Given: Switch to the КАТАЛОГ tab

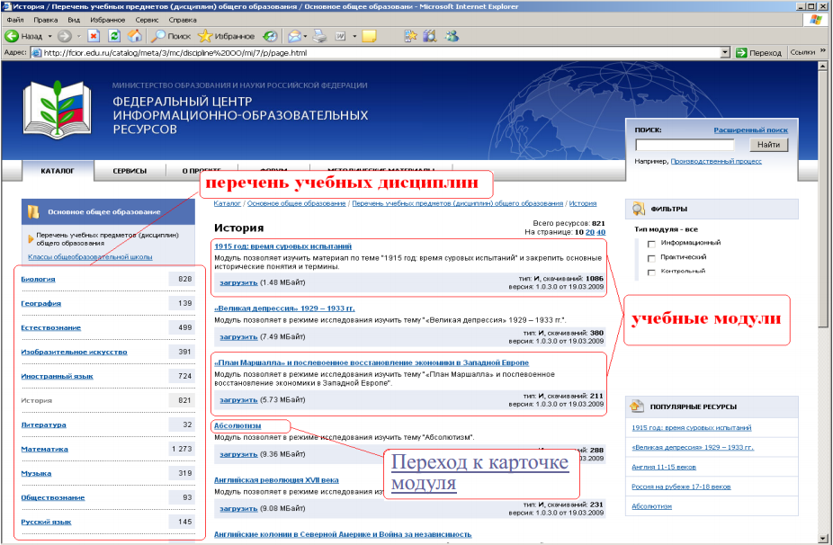Looking at the screenshot, I should 58,171.
